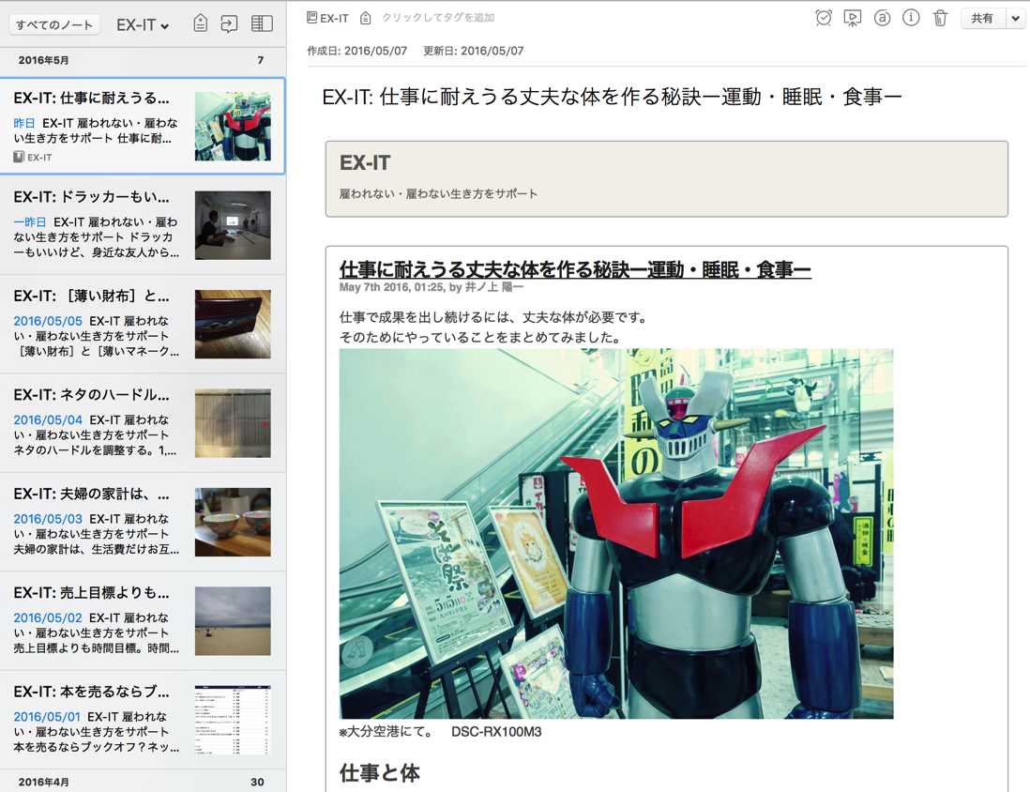
Task: Click the wallet thumbnail of 薄い財布 note
Action: (x=233, y=324)
